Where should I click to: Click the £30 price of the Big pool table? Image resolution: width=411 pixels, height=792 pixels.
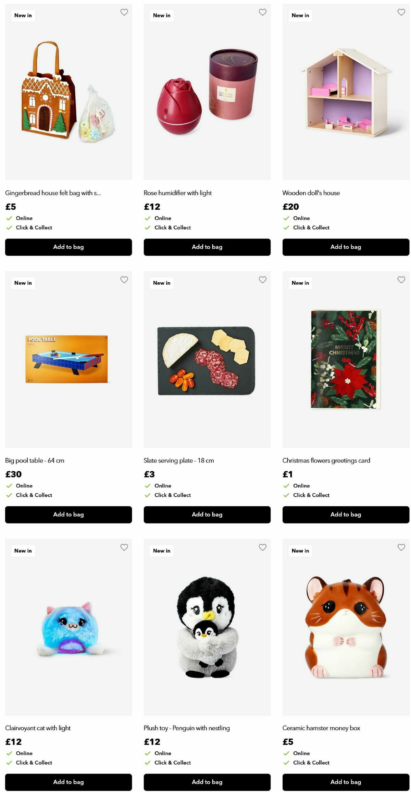click(x=13, y=474)
